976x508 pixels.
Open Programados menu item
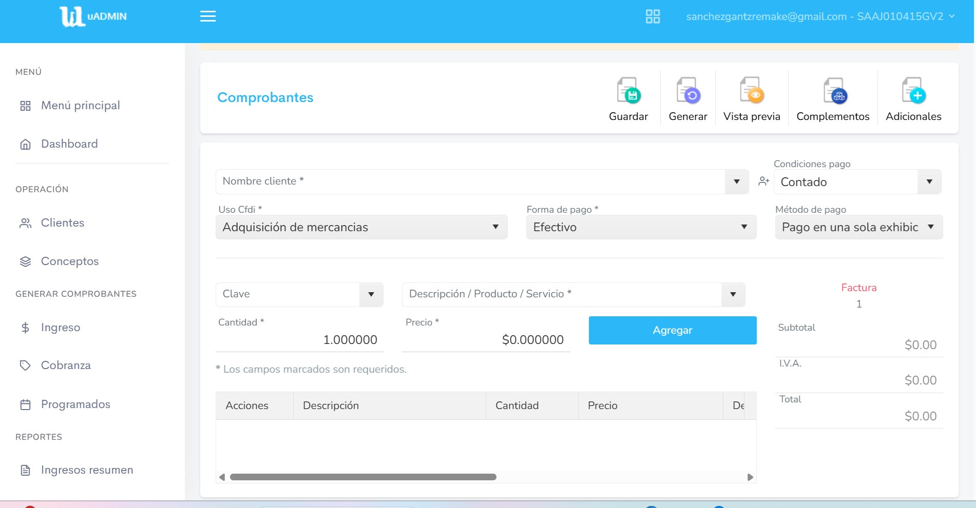(x=75, y=404)
